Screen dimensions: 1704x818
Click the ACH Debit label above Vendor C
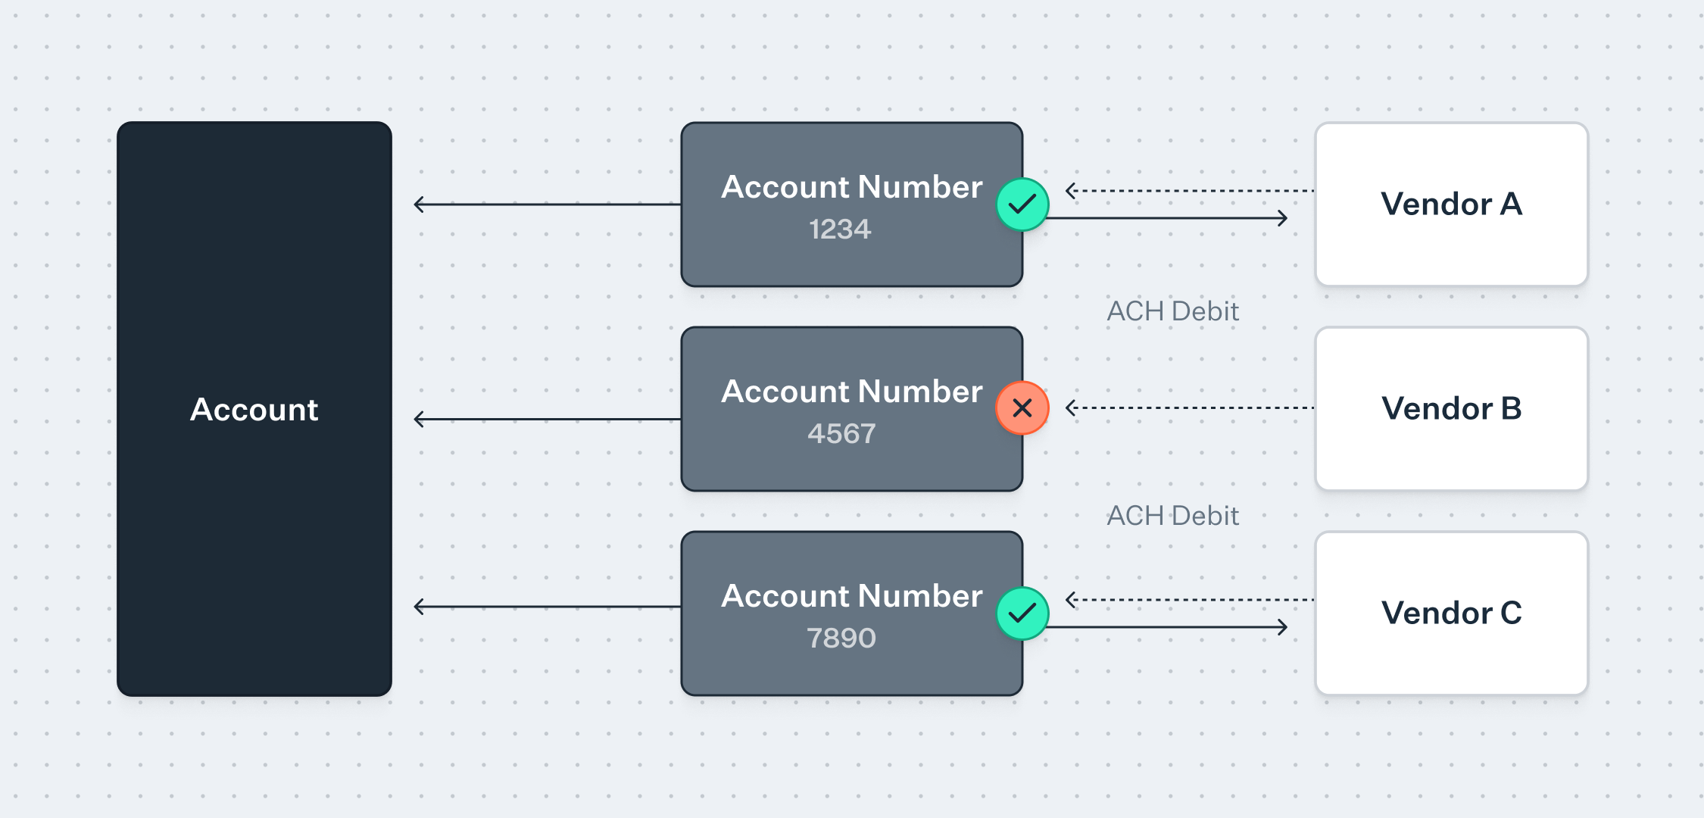click(1172, 516)
